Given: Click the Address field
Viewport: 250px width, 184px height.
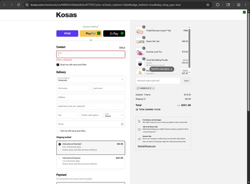Looking at the screenshot, I should 91,97.
